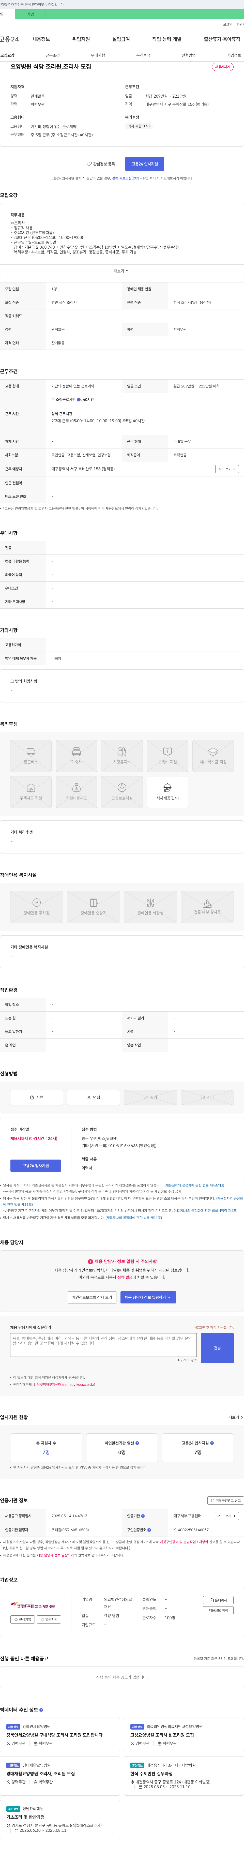Open the 취업지원 menu
The width and height of the screenshot is (244, 1862).
81,39
